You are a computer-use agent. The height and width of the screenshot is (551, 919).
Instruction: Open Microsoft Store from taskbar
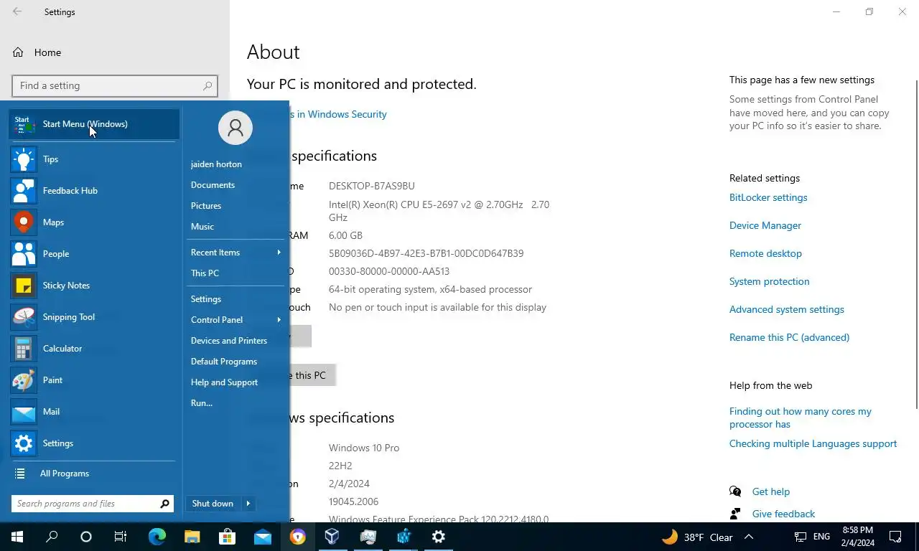pos(227,537)
